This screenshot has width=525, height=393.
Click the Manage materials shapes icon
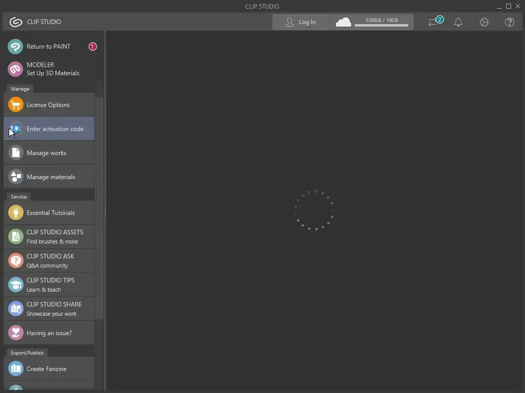click(16, 177)
